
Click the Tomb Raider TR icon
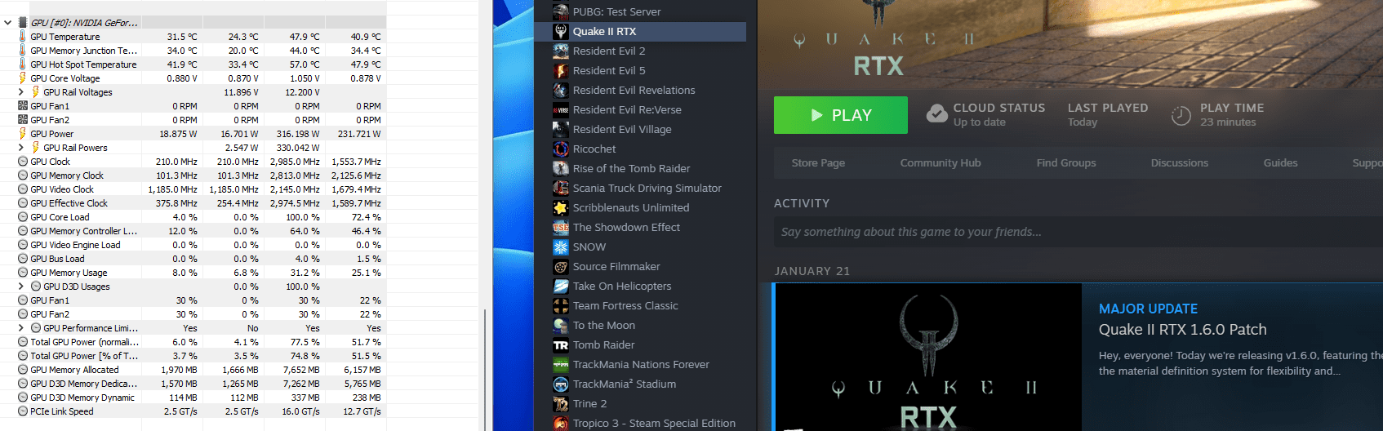pyautogui.click(x=561, y=344)
